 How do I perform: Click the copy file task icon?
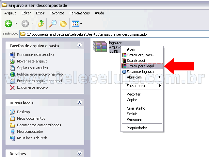pos(12,68)
